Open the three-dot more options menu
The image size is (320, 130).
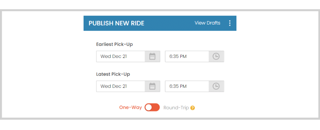click(230, 23)
